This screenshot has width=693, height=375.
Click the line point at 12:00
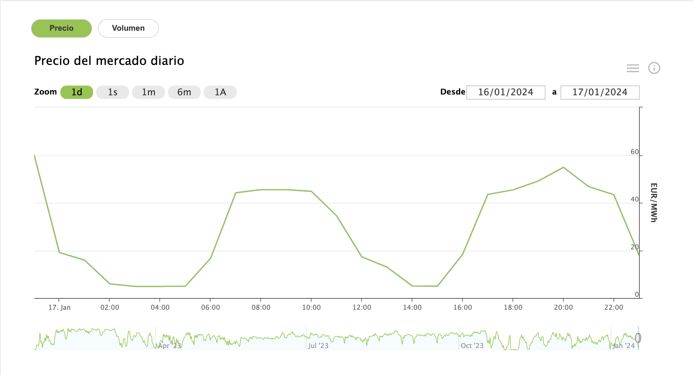pyautogui.click(x=362, y=257)
